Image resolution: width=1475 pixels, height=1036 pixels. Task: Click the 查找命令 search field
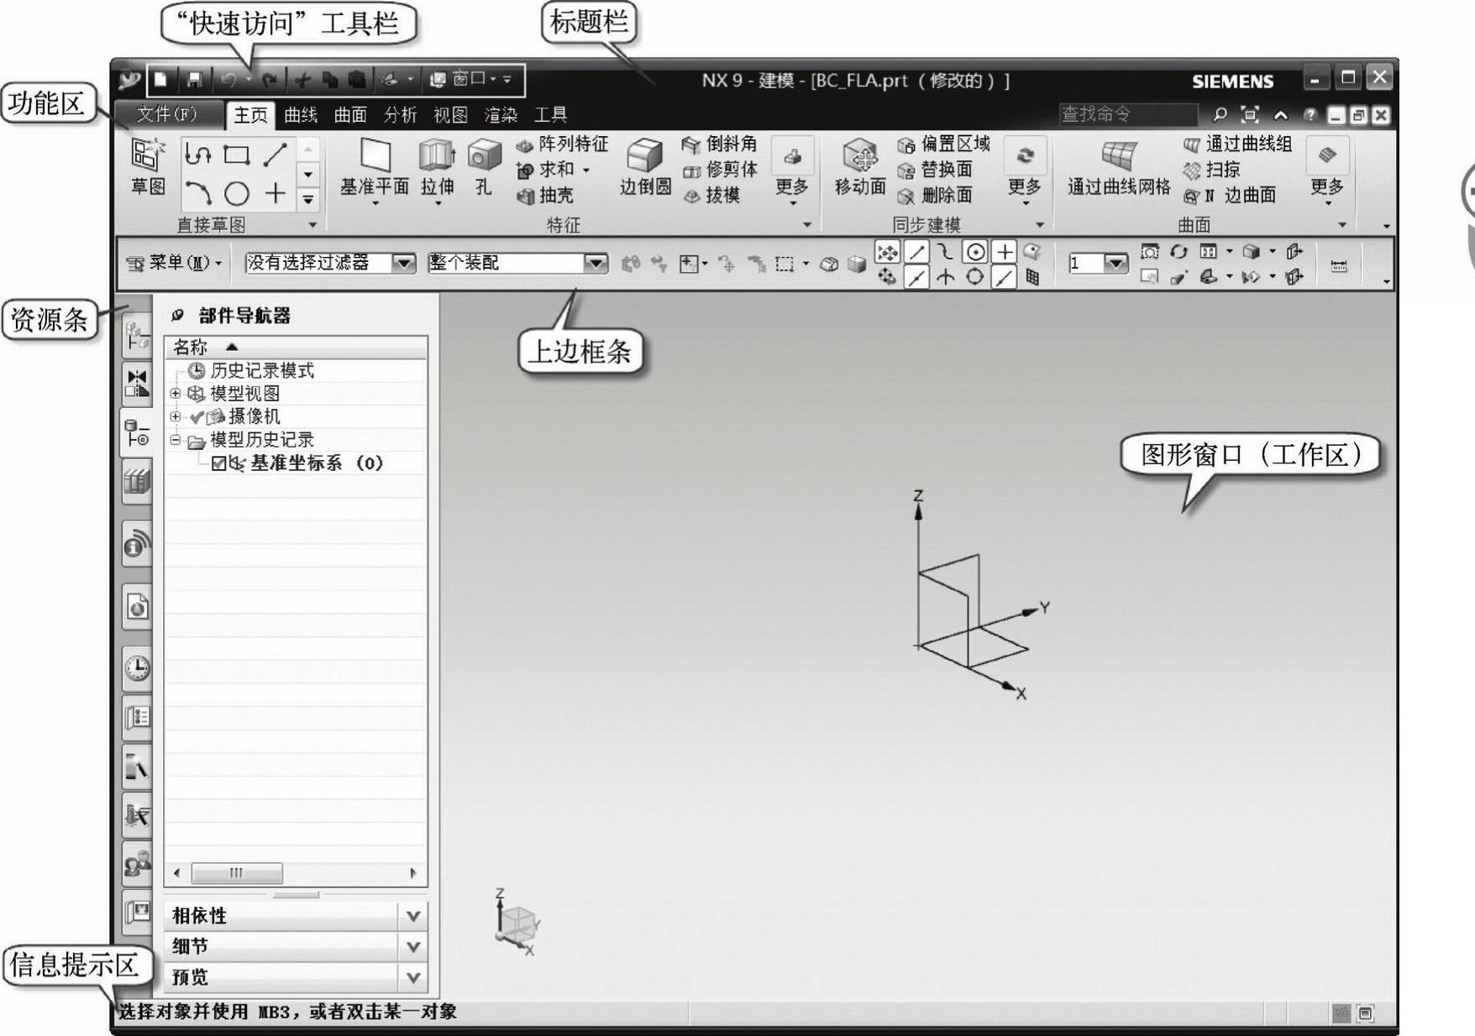[1129, 114]
